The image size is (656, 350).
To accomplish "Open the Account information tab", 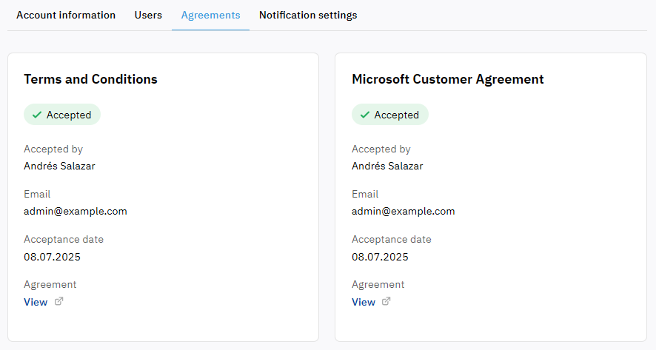I will [x=66, y=15].
